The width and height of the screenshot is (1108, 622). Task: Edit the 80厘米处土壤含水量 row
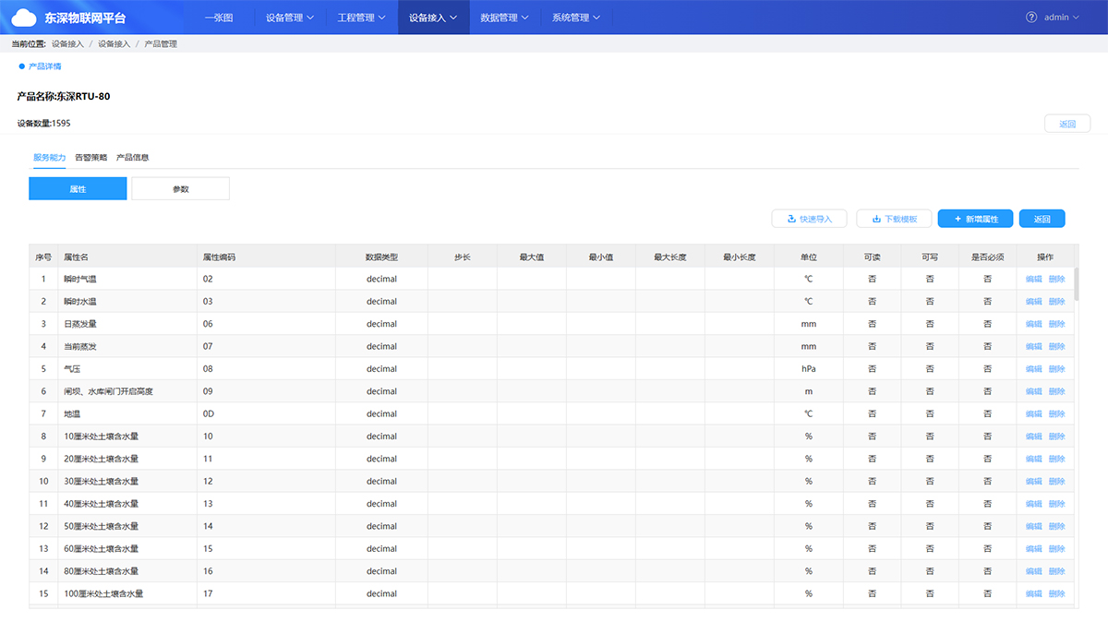pyautogui.click(x=1033, y=571)
